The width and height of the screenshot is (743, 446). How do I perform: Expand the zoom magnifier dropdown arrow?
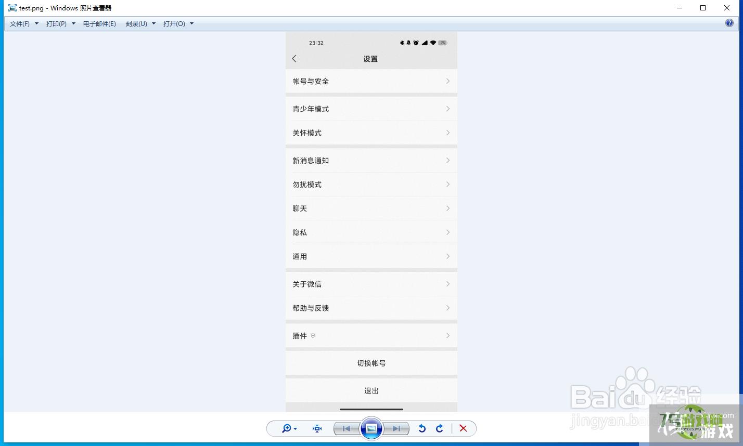[x=296, y=429]
